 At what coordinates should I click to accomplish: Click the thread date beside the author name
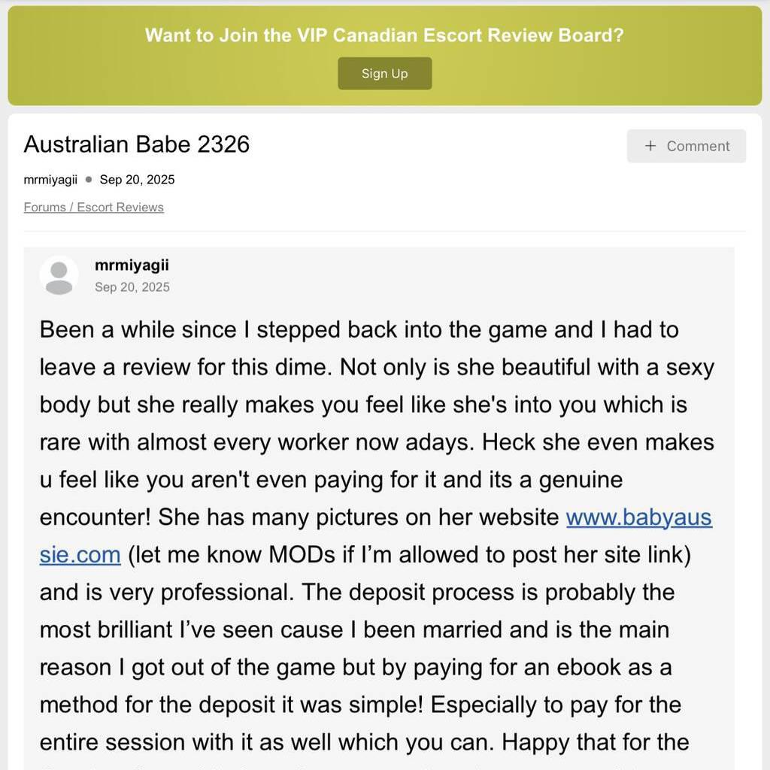[137, 180]
